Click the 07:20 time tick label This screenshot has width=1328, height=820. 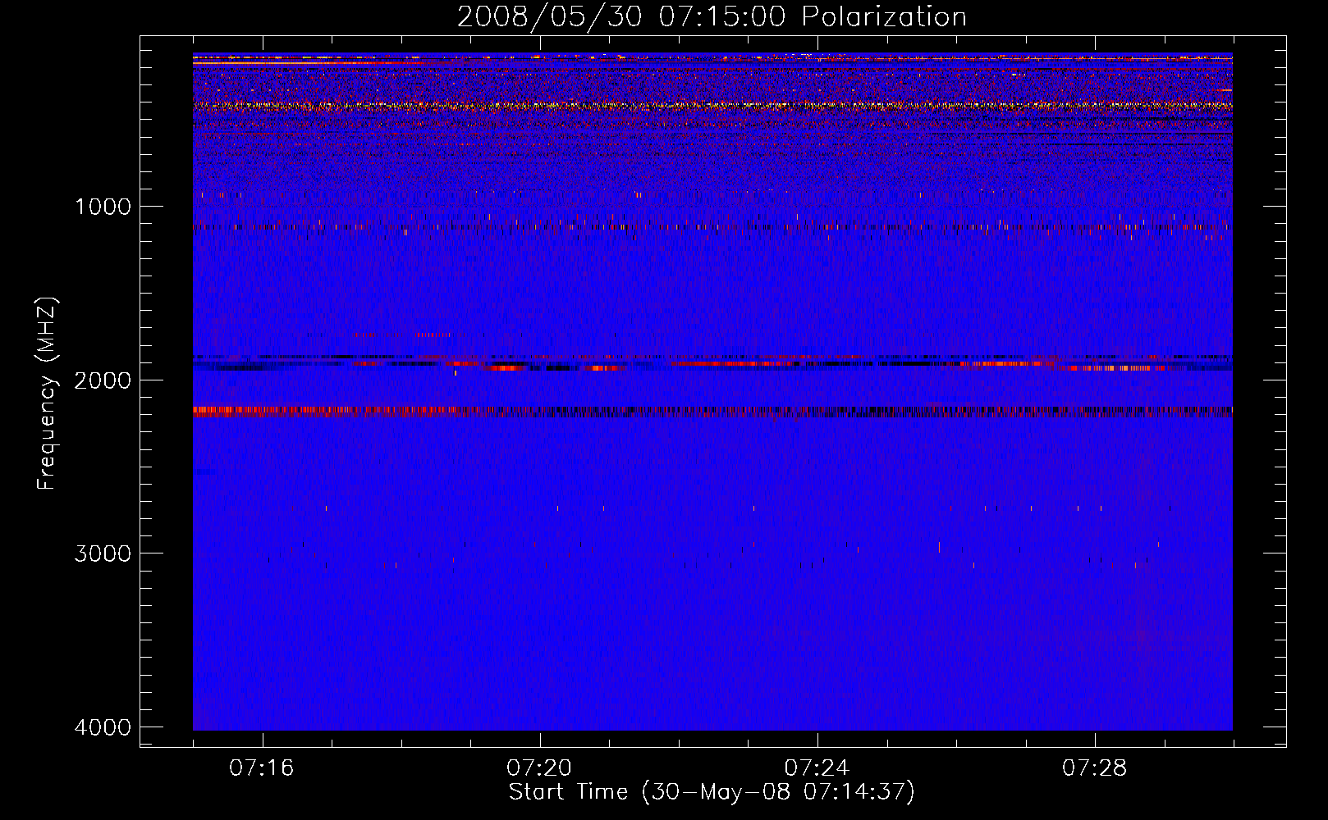click(x=539, y=768)
